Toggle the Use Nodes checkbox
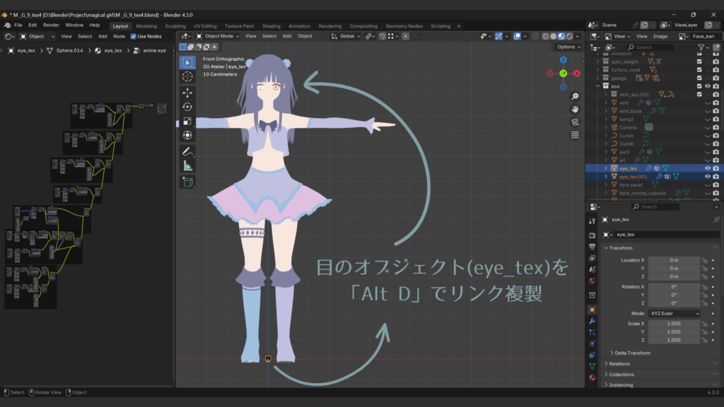The height and width of the screenshot is (407, 724). (134, 36)
